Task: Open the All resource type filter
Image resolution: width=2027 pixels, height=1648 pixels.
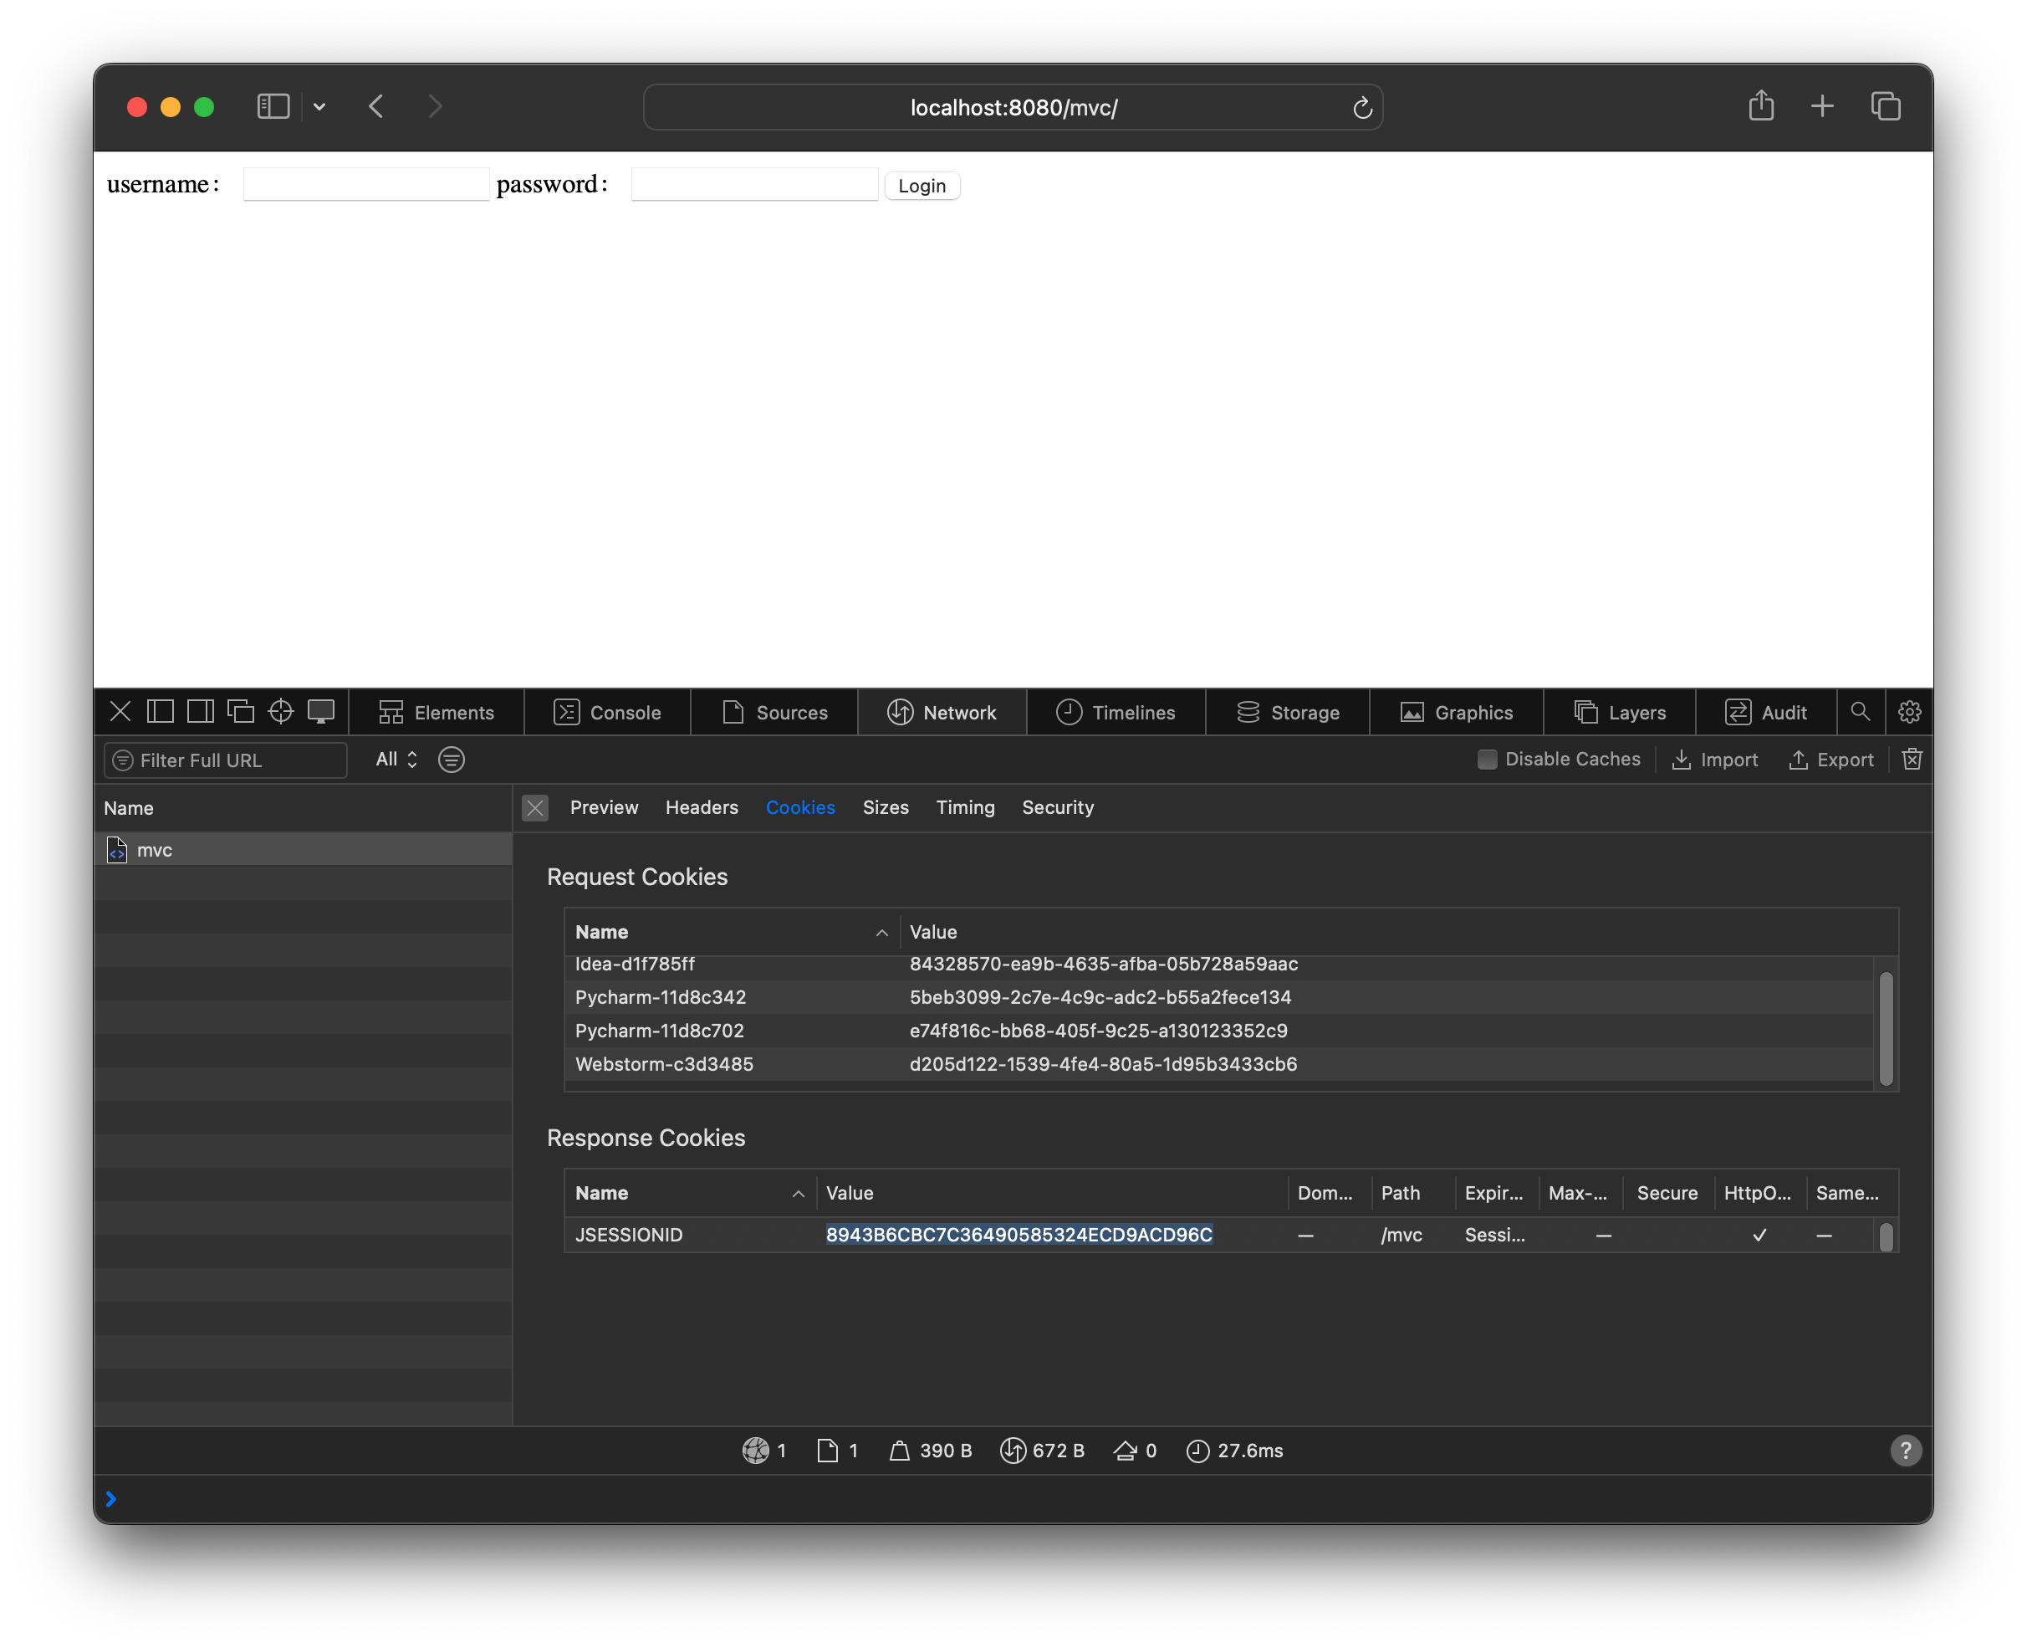Action: tap(396, 759)
